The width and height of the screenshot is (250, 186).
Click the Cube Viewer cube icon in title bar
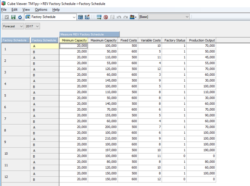(4, 3)
